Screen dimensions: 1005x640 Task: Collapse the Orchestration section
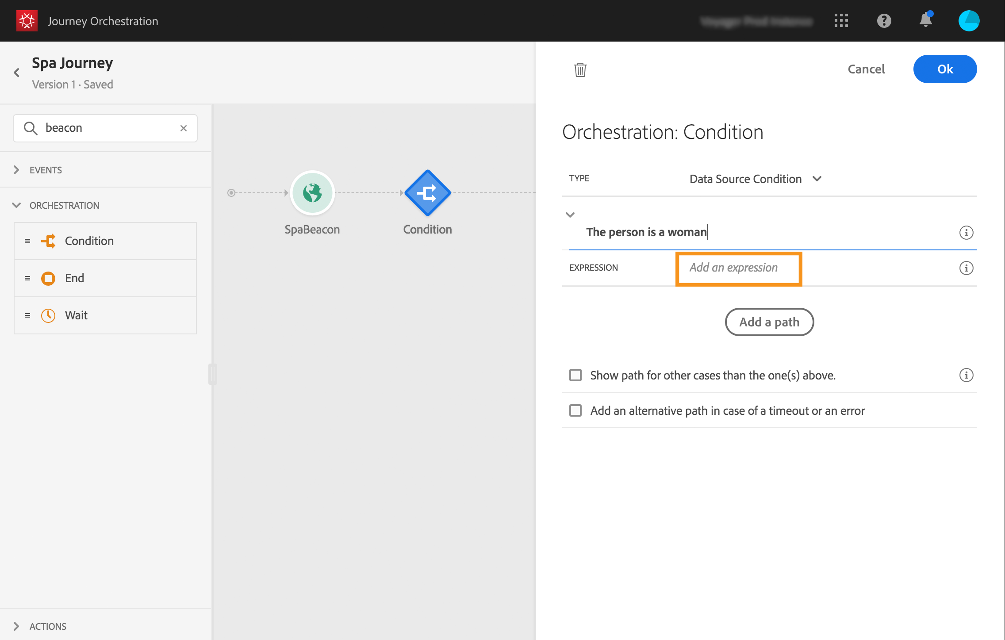(x=16, y=205)
